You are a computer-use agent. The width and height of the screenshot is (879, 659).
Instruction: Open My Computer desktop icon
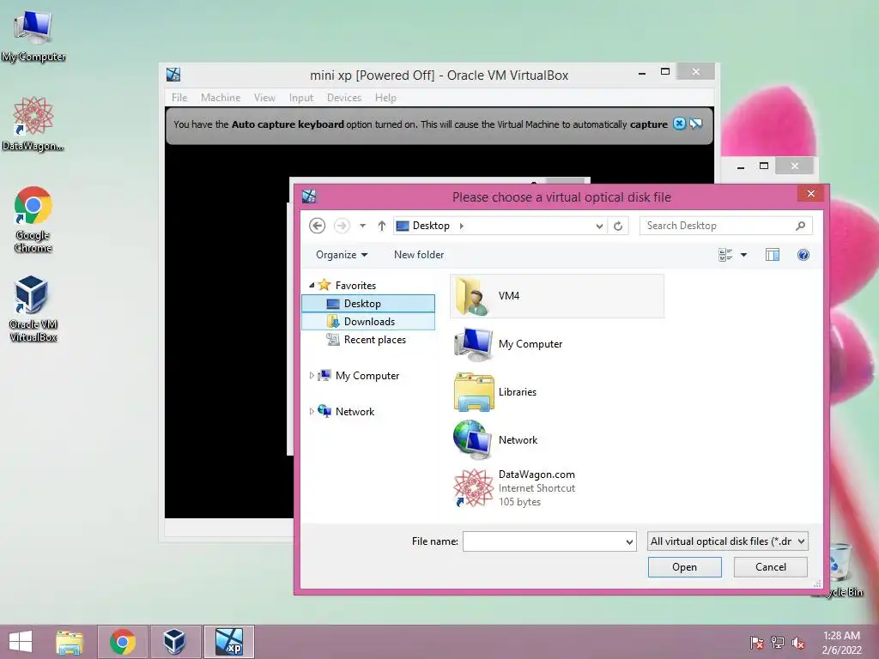[33, 34]
